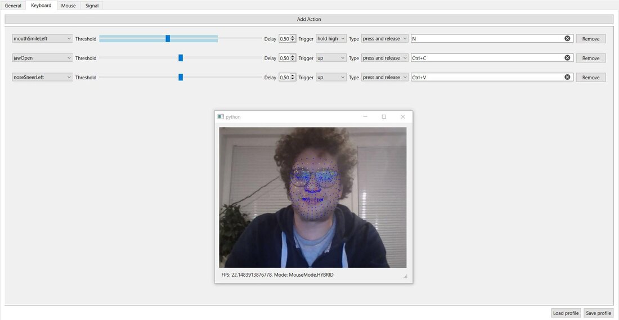
Task: Open the 'hold high' trigger dropdown
Action: (330, 39)
